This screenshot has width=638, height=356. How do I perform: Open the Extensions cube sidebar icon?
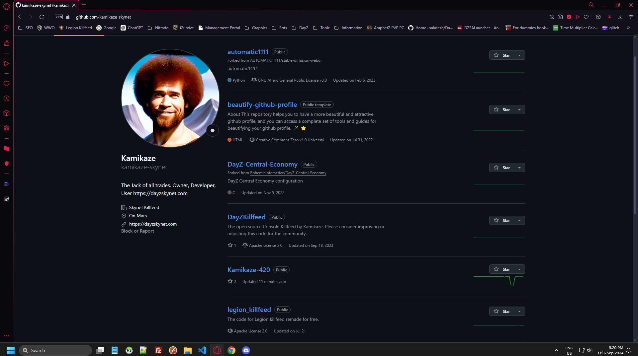tap(6, 113)
